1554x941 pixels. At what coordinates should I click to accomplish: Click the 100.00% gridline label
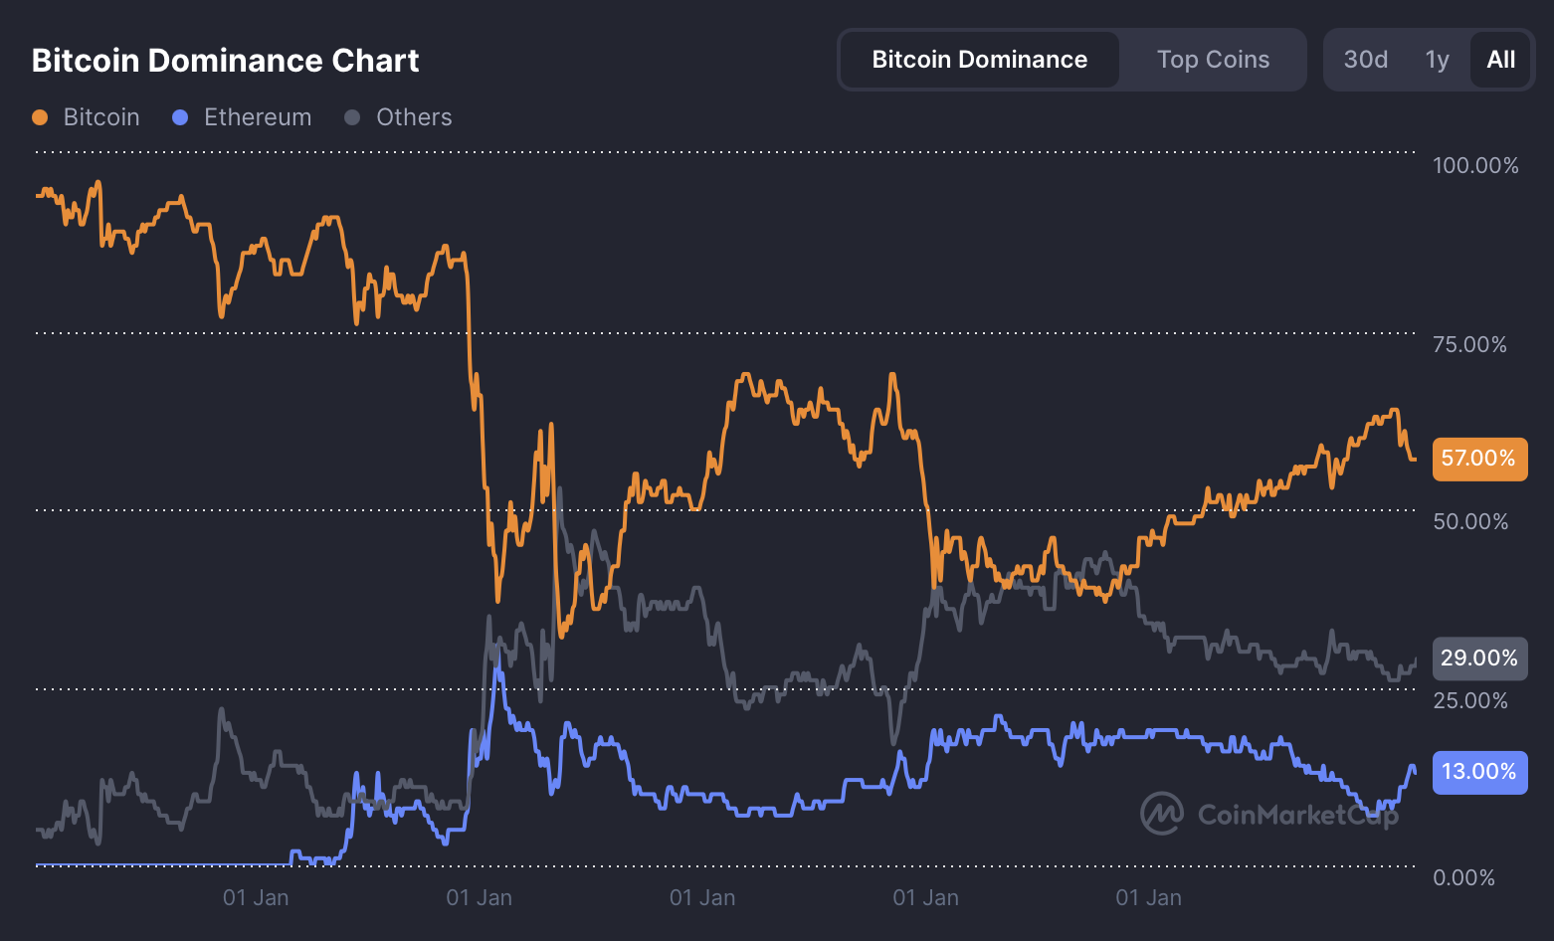pos(1476,165)
